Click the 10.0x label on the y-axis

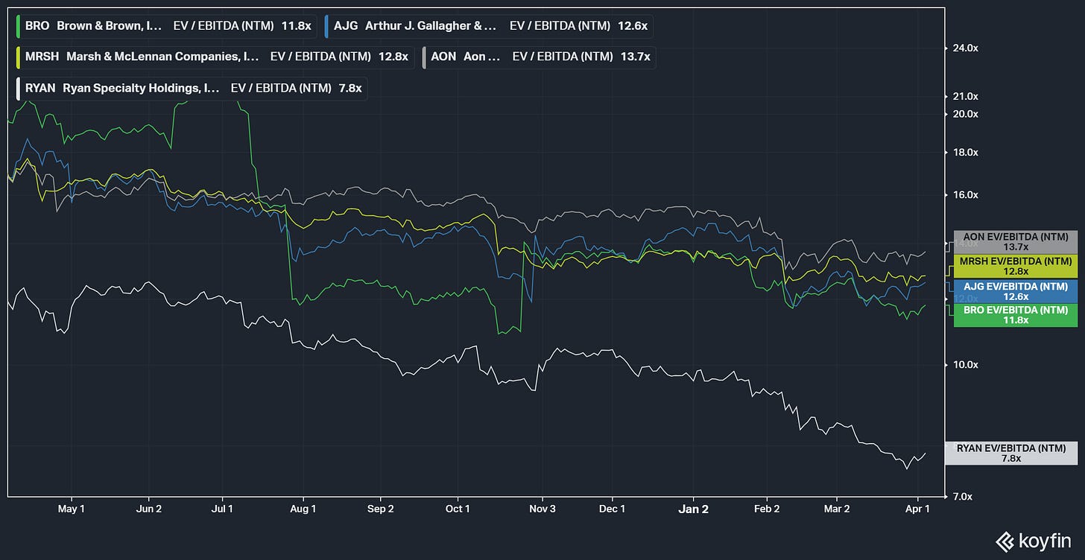click(966, 365)
